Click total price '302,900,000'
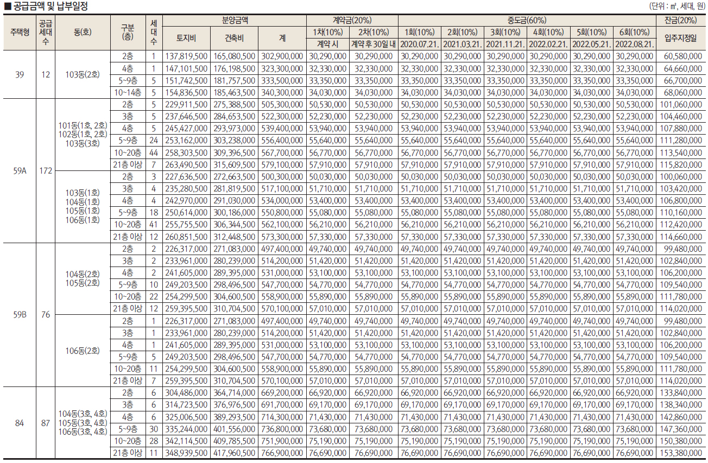 click(x=282, y=56)
